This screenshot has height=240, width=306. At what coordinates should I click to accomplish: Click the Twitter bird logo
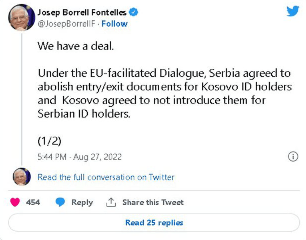(x=293, y=11)
